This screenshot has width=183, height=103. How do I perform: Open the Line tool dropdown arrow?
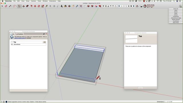coord(12,6)
